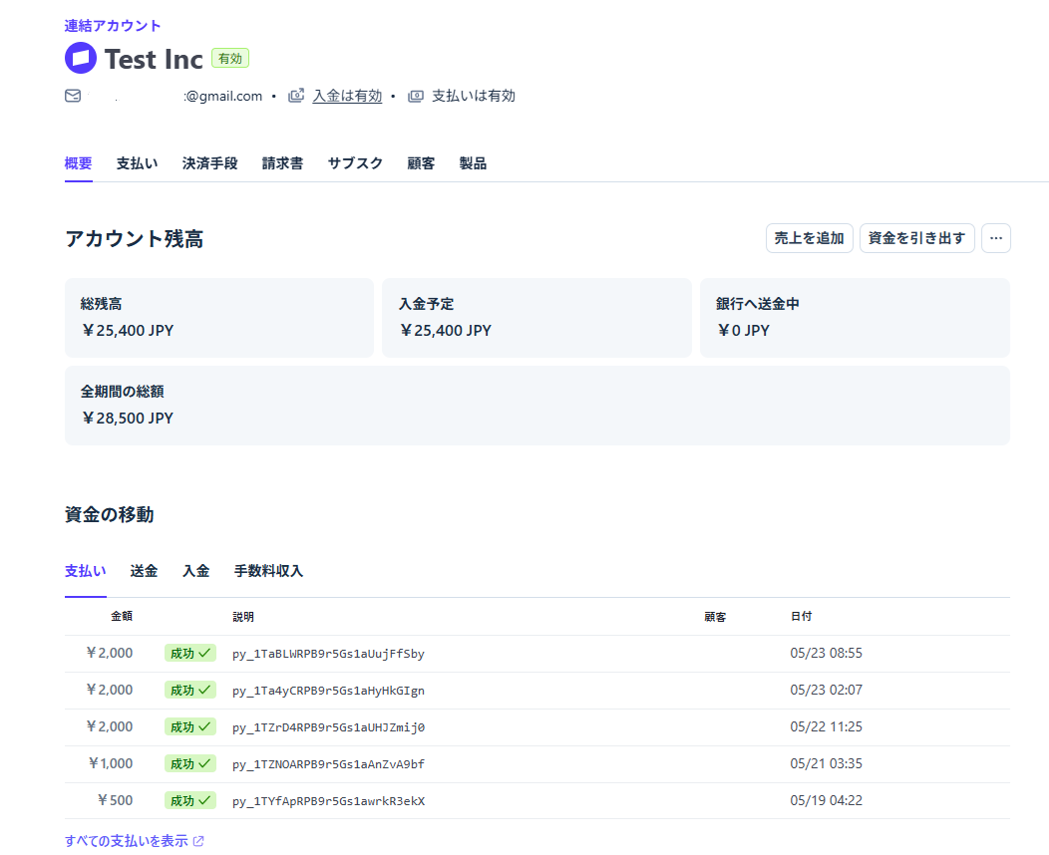The width and height of the screenshot is (1049, 855).
Task: Click the 成功 badge on the ¥500 payment
Action: coord(190,800)
